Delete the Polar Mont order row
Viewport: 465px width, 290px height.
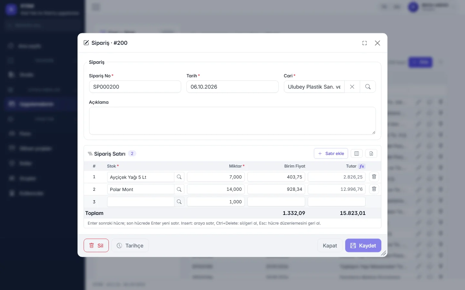point(374,189)
